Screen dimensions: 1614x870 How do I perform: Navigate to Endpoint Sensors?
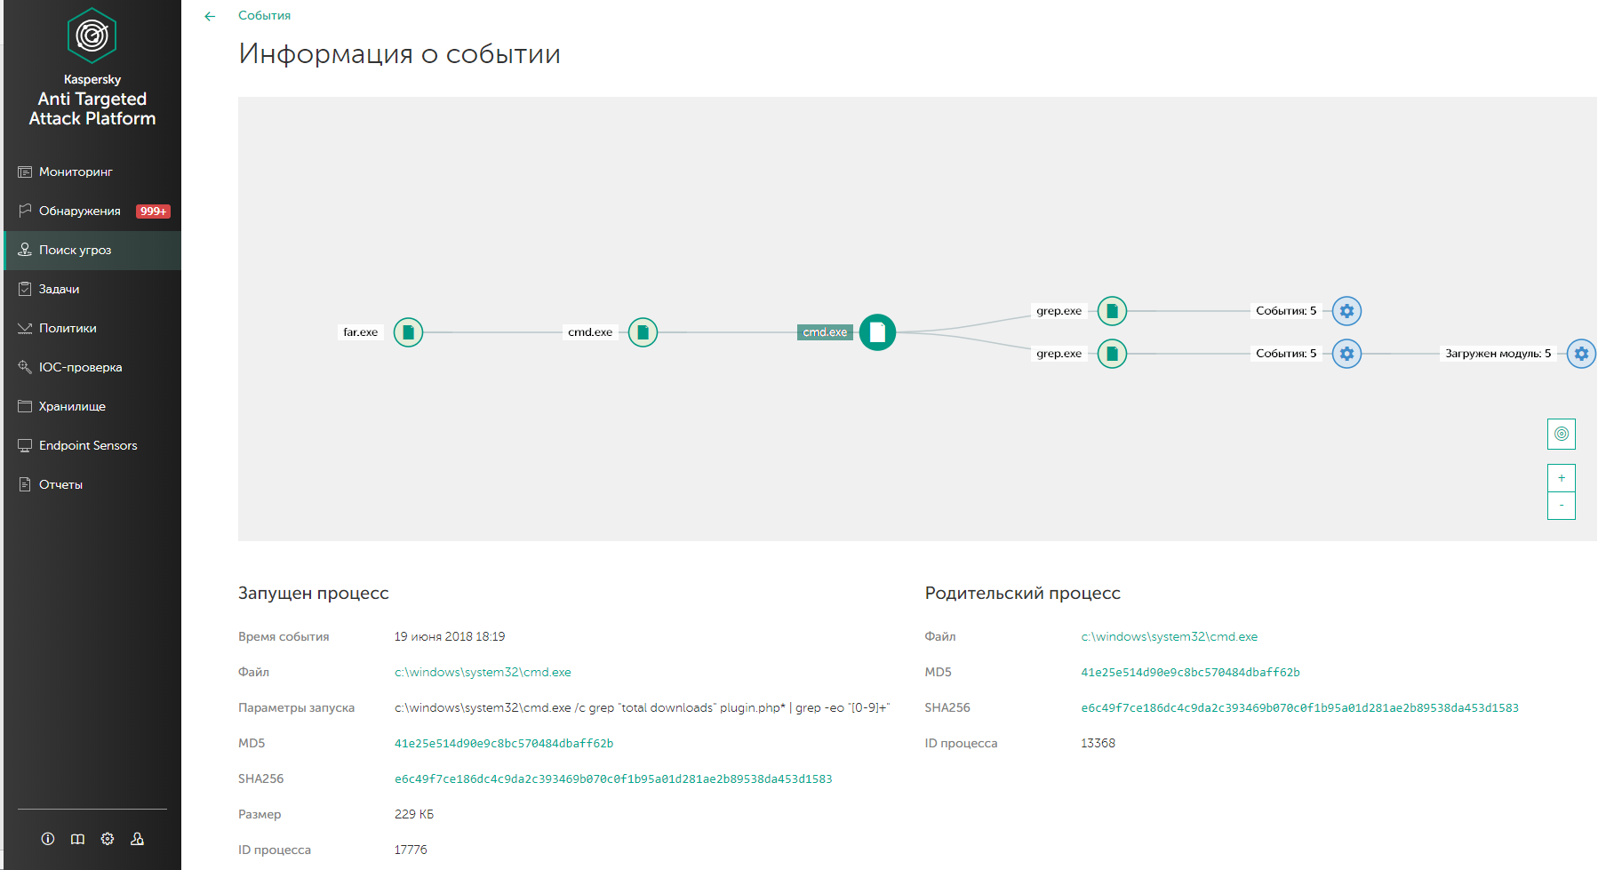88,445
